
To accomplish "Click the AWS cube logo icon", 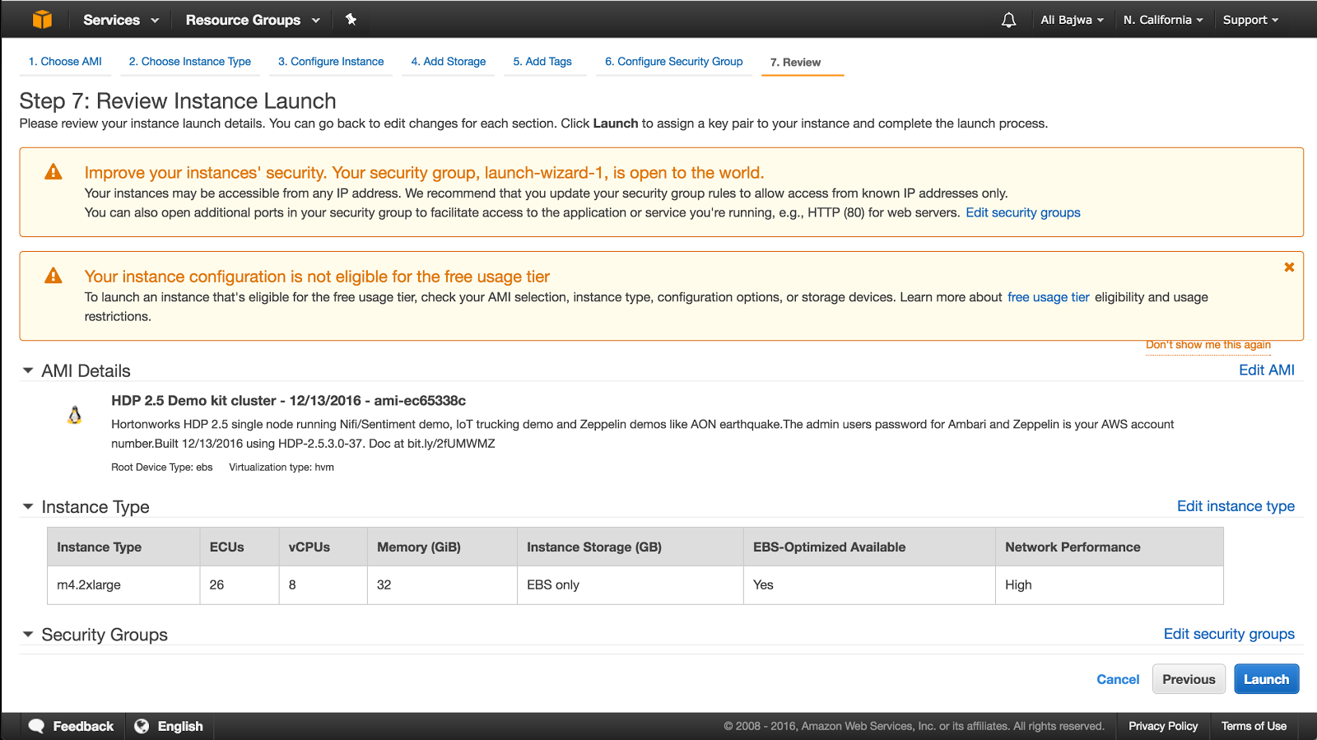I will (42, 20).
